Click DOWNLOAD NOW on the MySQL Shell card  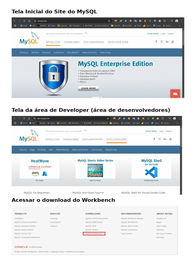tap(151, 180)
